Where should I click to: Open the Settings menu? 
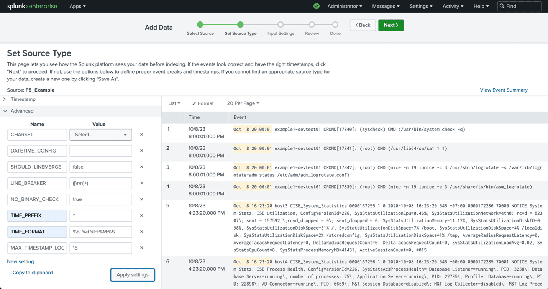(421, 6)
